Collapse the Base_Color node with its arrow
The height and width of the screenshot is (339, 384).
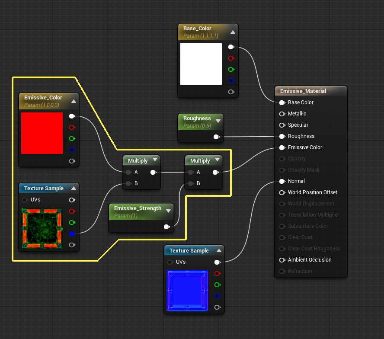[233, 32]
